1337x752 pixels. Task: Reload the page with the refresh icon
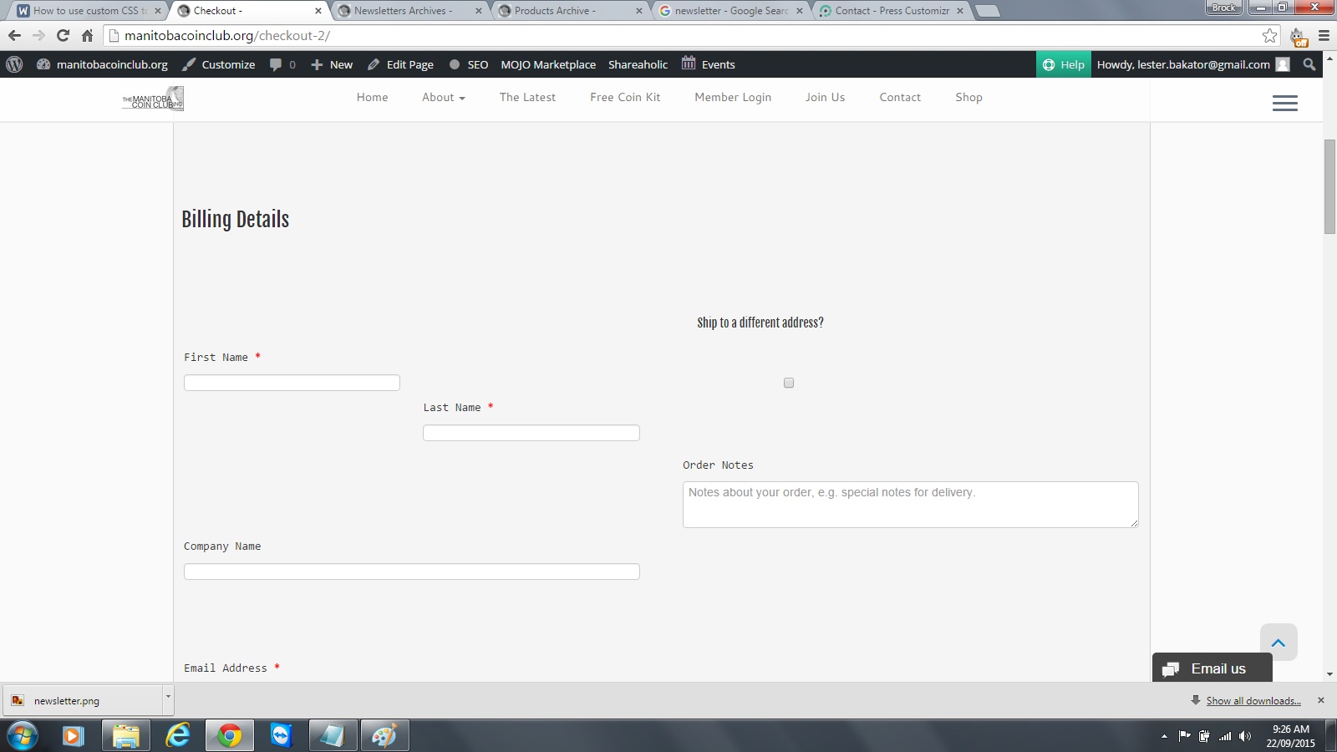[63, 35]
